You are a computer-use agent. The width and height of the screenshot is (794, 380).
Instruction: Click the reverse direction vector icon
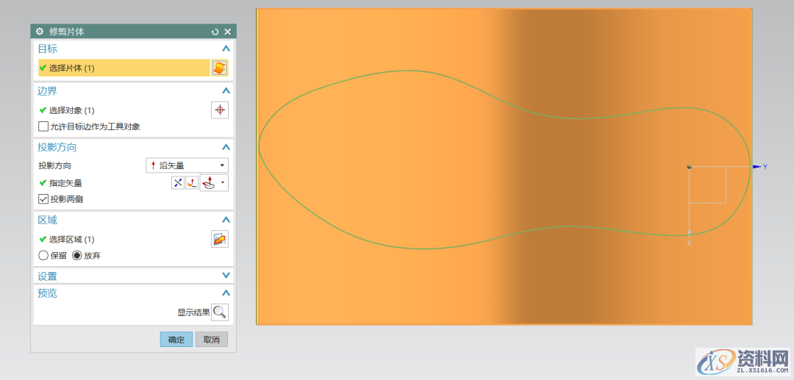178,183
